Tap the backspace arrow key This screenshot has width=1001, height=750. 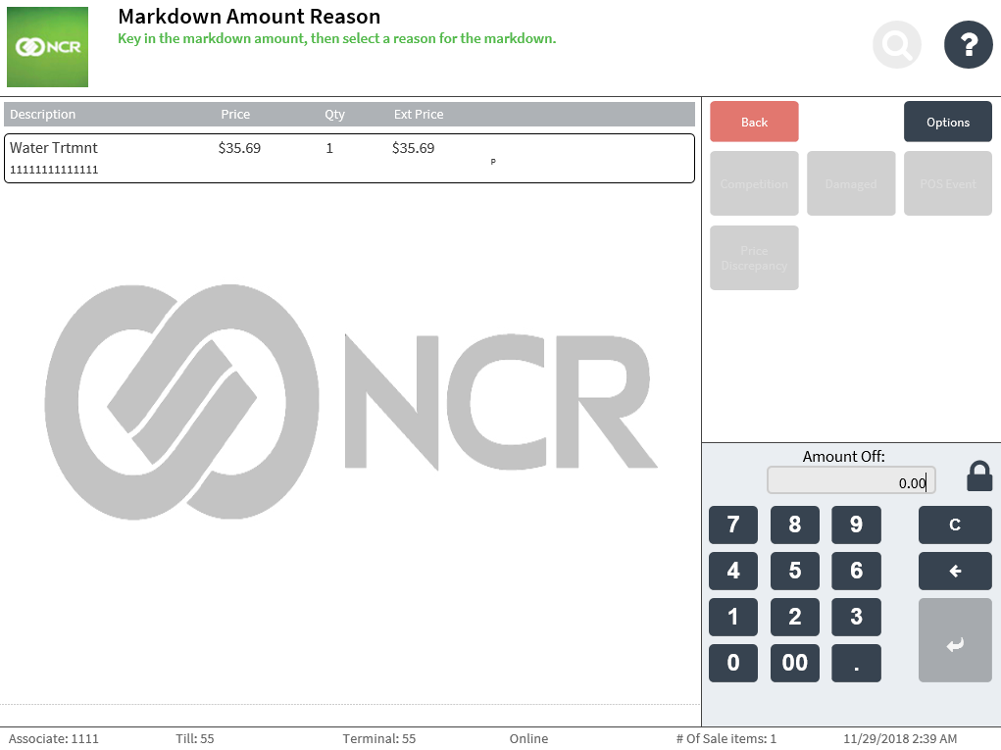[955, 571]
